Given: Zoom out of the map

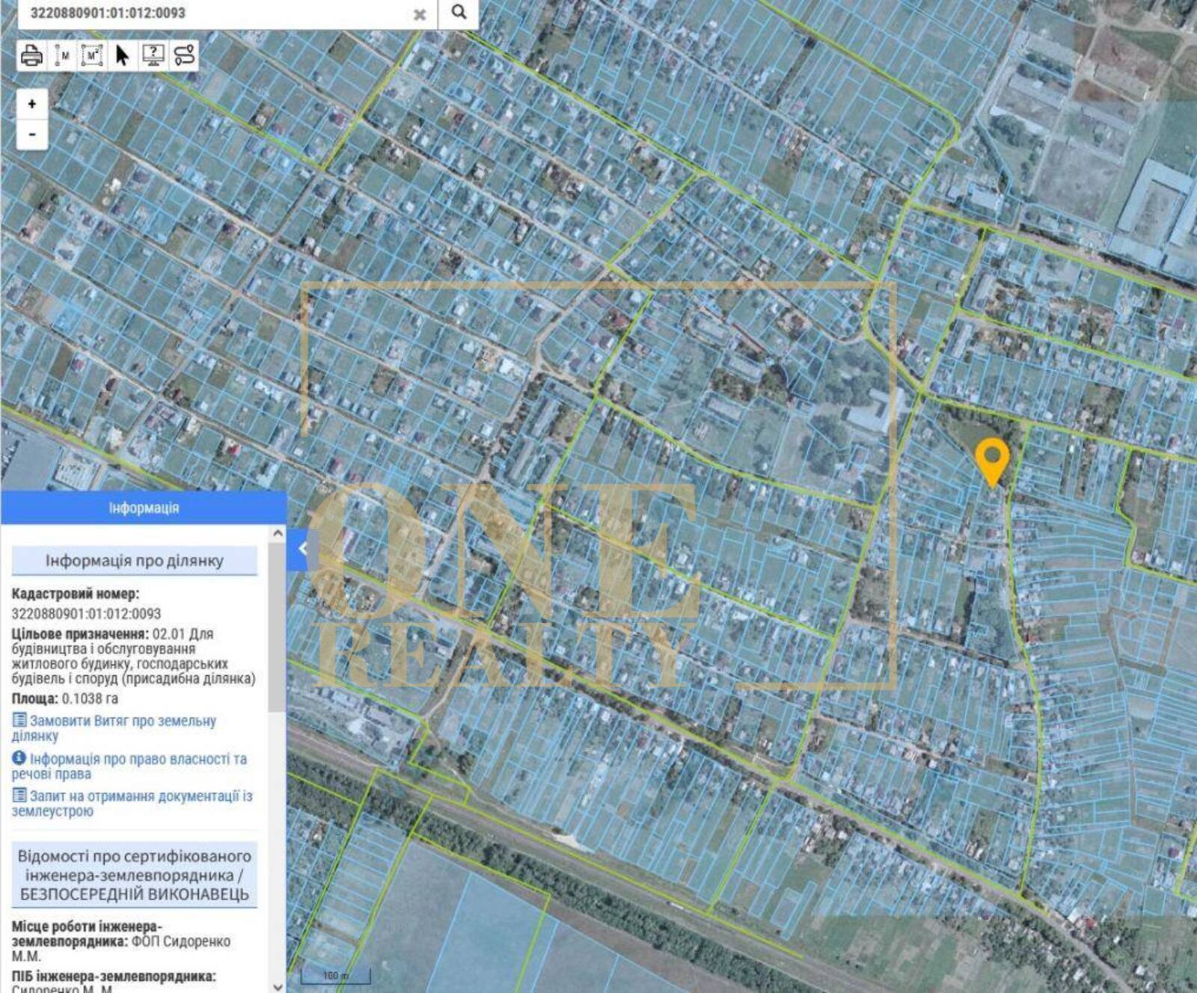Looking at the screenshot, I should click(x=31, y=135).
